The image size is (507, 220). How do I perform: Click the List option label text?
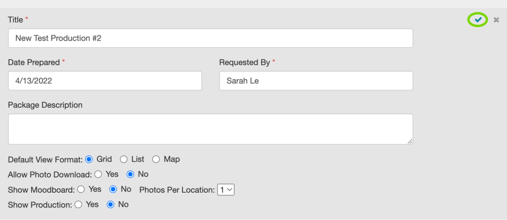pyautogui.click(x=138, y=159)
